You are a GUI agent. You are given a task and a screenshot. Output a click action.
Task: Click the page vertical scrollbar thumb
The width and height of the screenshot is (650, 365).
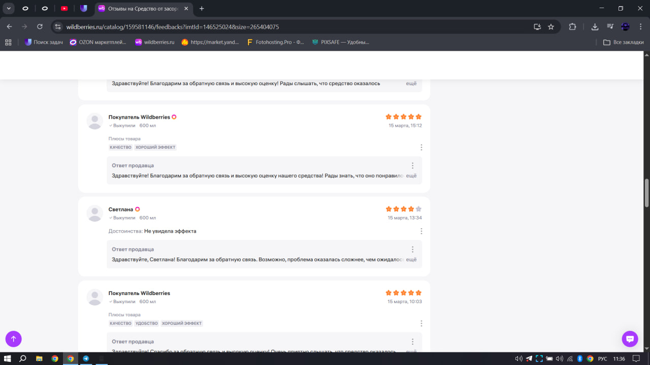pos(647,193)
